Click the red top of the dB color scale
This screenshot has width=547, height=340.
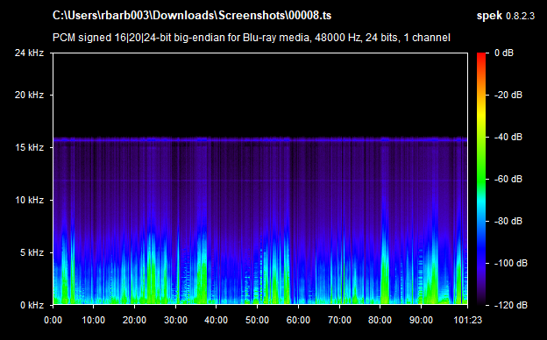click(481, 55)
